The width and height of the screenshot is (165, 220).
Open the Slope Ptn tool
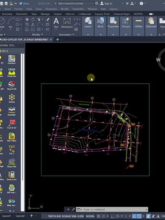point(12,163)
